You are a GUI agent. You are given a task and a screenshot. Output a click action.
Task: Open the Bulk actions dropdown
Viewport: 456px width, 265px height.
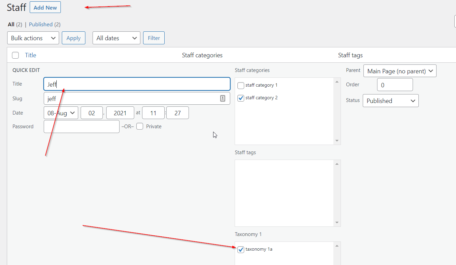click(x=33, y=38)
